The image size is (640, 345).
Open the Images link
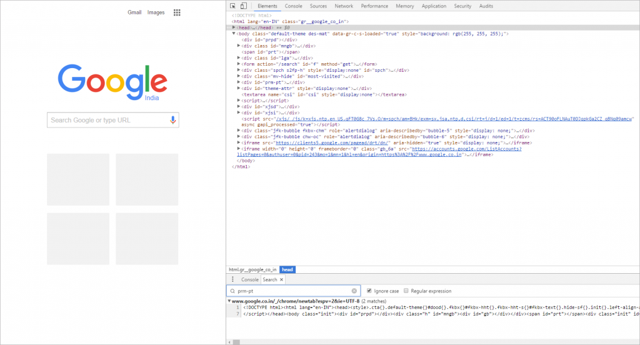(x=156, y=12)
